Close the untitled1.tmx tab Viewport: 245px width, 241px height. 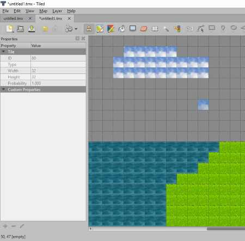[69, 18]
